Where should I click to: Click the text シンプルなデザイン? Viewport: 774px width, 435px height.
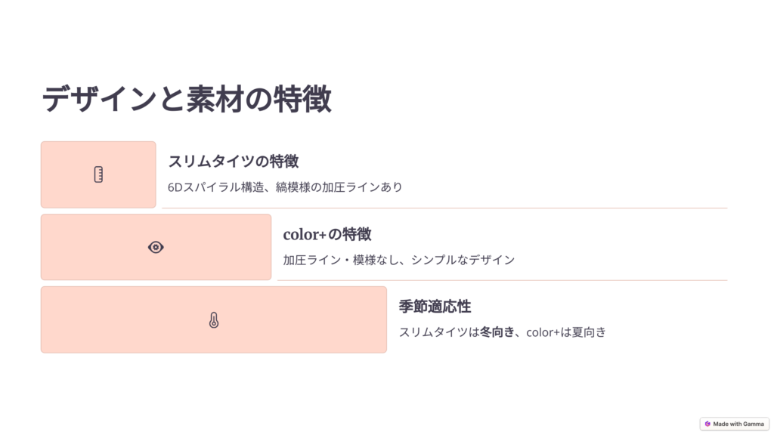(x=463, y=260)
